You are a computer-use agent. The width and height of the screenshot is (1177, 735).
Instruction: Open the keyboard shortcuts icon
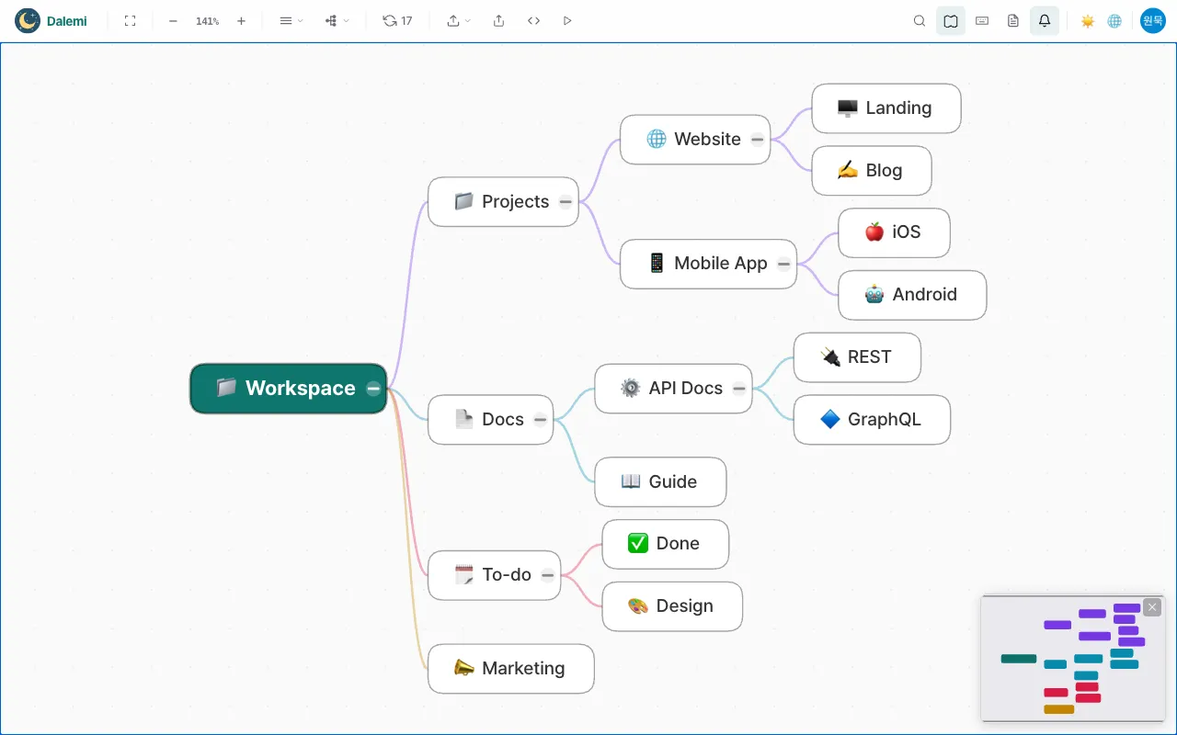coord(982,20)
